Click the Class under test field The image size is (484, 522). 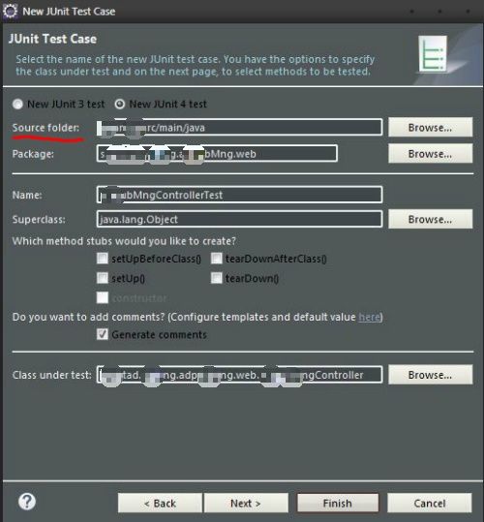(x=239, y=375)
